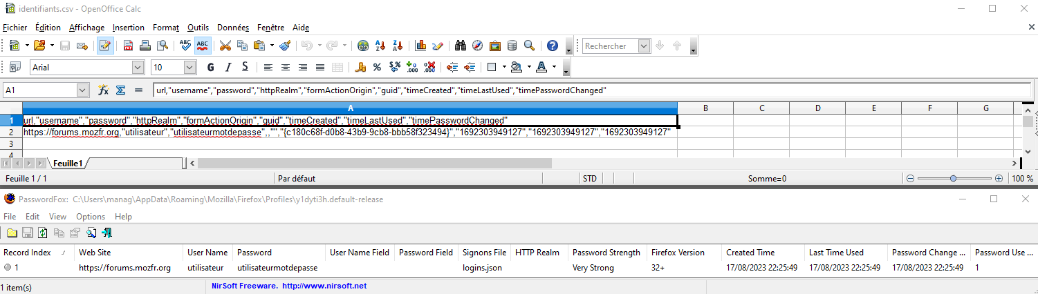
Task: Open Find & Replace binoculars icon
Action: [x=460, y=46]
